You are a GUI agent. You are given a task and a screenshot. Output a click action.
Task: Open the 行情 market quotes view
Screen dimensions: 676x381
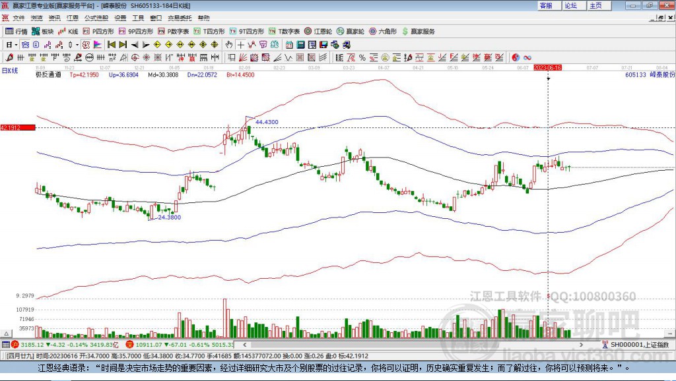point(17,32)
